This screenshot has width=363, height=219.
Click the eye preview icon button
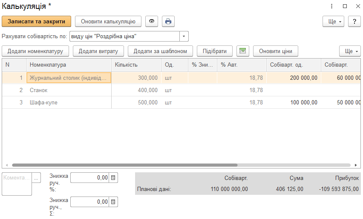152,22
